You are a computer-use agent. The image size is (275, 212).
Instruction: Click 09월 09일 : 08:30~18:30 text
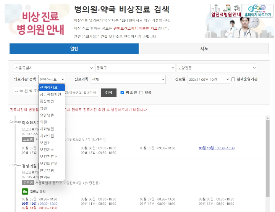[x=217, y=199]
